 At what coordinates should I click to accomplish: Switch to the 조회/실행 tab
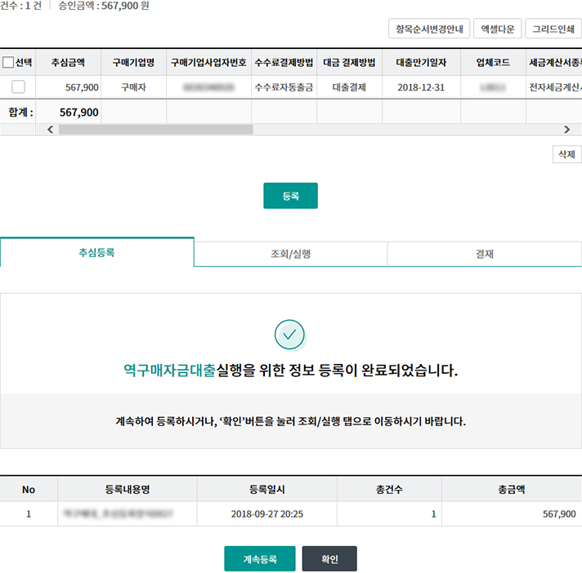click(290, 254)
